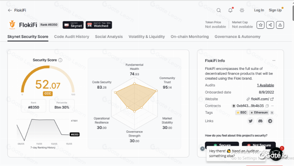This screenshot has width=294, height=166.
Task: Add FlokiFi to favorites with star icon
Action: tap(260, 25)
